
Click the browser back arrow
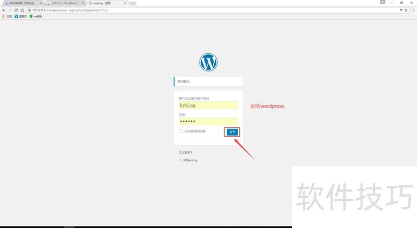(4, 10)
